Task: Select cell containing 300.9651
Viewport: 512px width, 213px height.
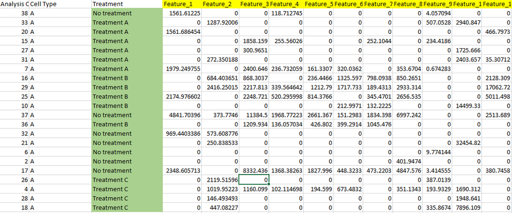Action: coord(254,51)
